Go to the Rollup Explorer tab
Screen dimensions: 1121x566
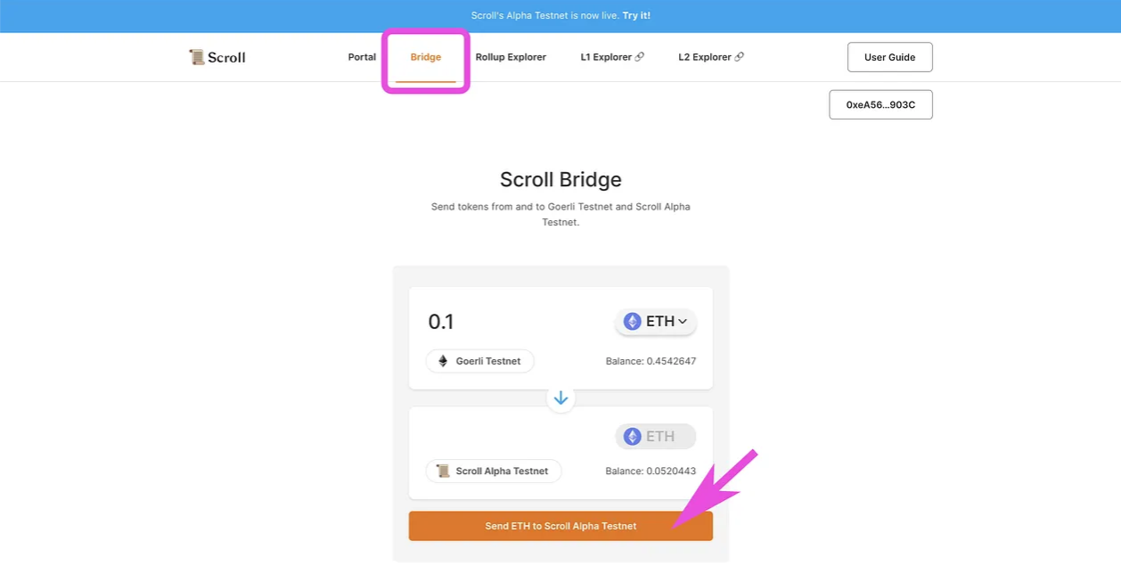coord(511,57)
